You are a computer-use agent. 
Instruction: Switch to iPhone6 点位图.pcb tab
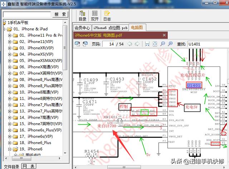pyautogui.click(x=110, y=28)
